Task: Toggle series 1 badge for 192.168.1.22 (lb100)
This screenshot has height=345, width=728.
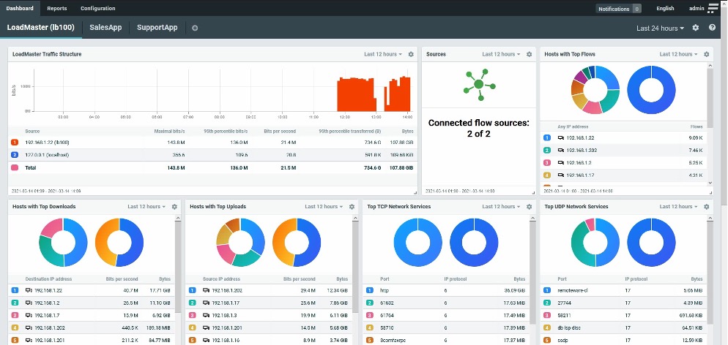Action: (15, 143)
